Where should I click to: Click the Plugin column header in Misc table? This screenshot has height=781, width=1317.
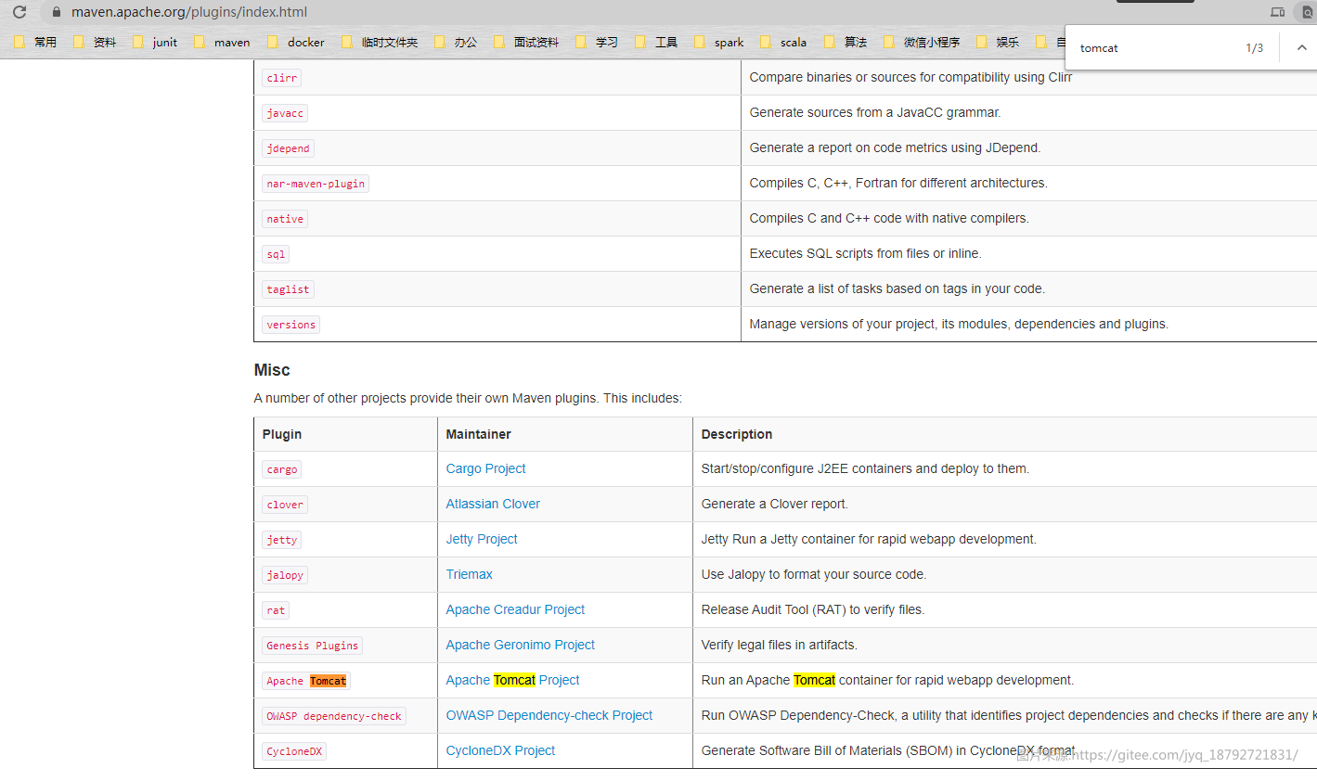coord(282,434)
